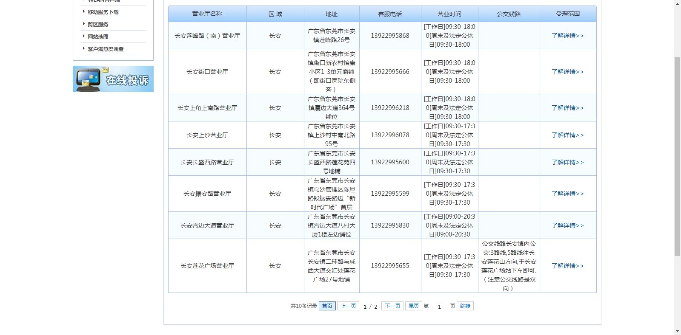View details for 长安振安路营业厅
This screenshot has height=335, width=681.
tap(568, 194)
